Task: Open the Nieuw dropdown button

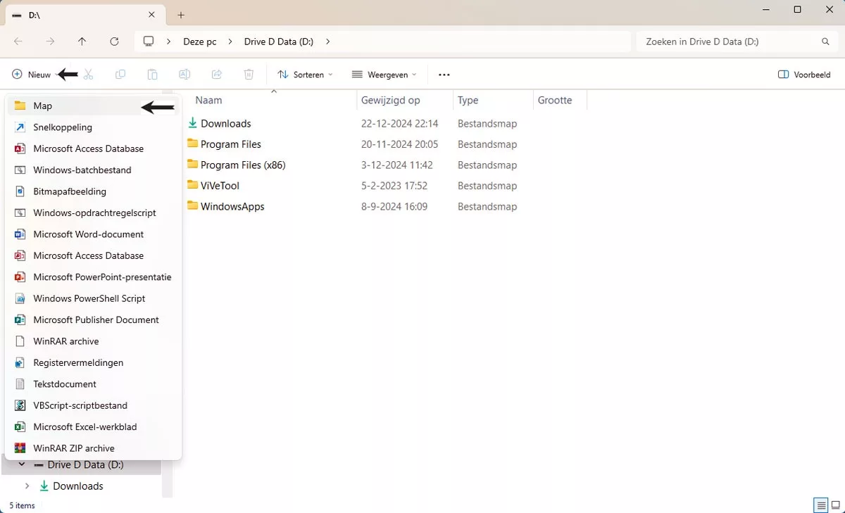Action: 35,75
